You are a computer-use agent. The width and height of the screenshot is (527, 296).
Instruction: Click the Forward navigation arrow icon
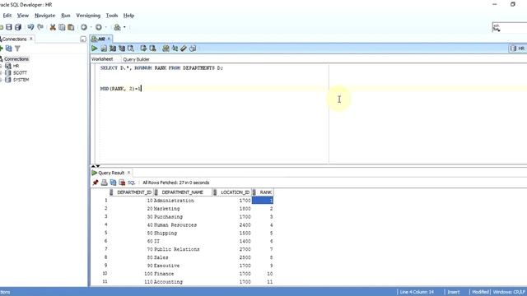[99, 27]
